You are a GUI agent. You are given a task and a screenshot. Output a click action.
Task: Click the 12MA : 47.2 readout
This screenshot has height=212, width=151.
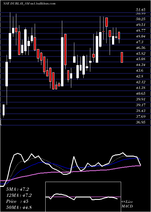[x=19, y=195]
